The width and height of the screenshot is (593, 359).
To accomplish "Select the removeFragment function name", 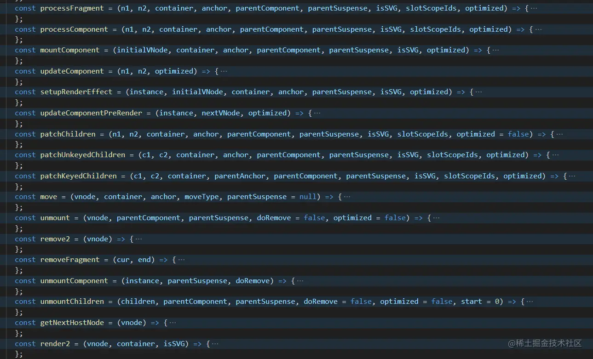I will [70, 260].
